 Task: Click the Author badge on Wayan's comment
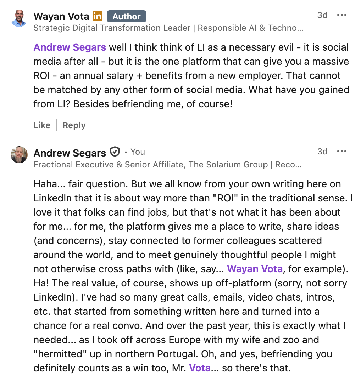coord(127,16)
